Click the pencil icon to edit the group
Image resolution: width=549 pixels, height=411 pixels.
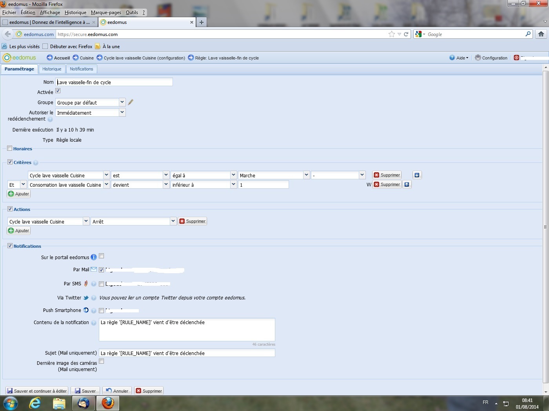coord(131,102)
